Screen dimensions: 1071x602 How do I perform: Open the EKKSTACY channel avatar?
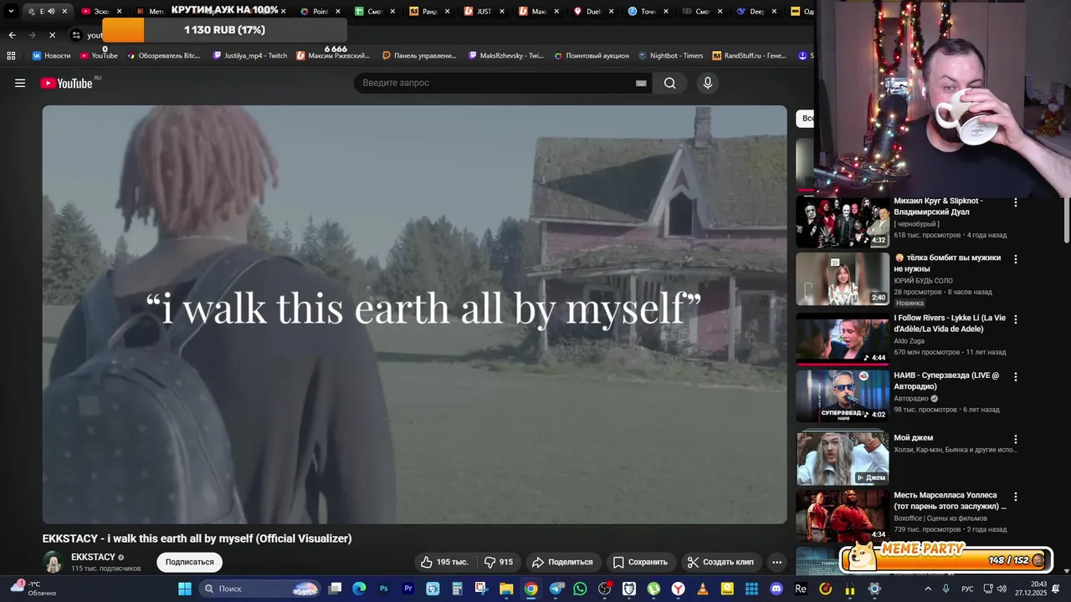(53, 562)
